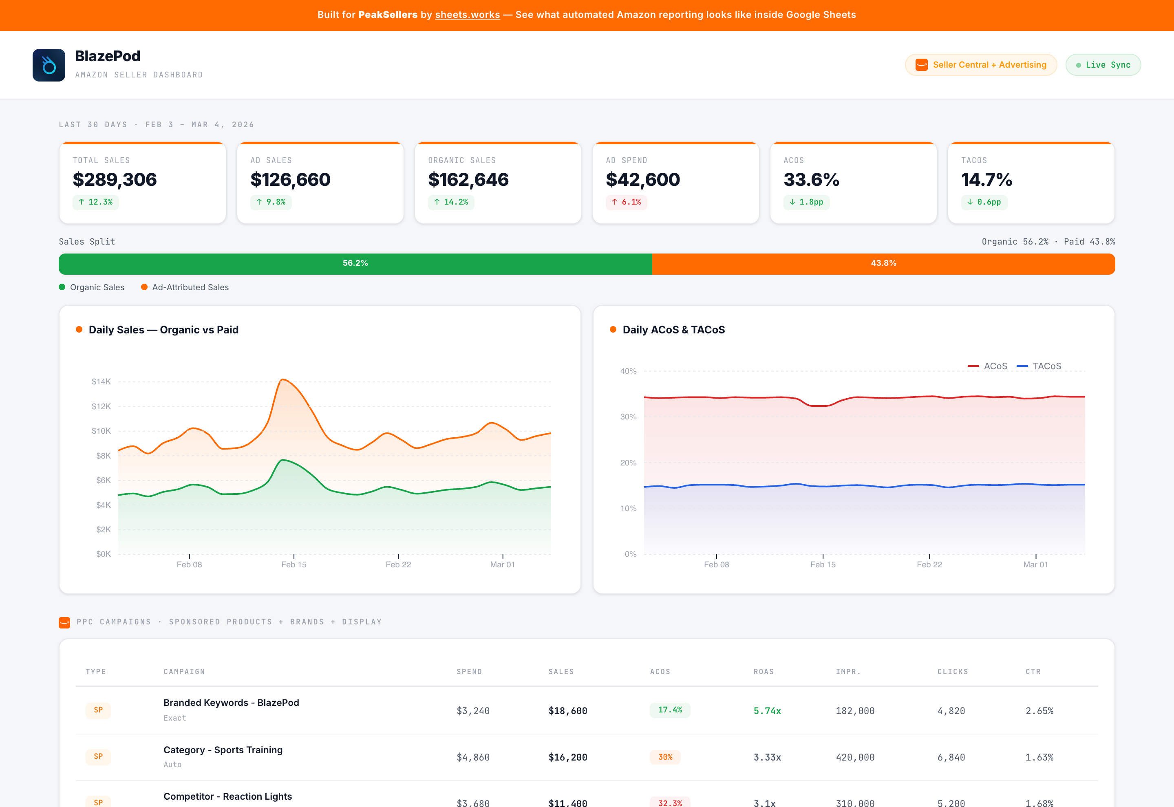
Task: Click the 2.65% CTR cell
Action: coord(1039,711)
